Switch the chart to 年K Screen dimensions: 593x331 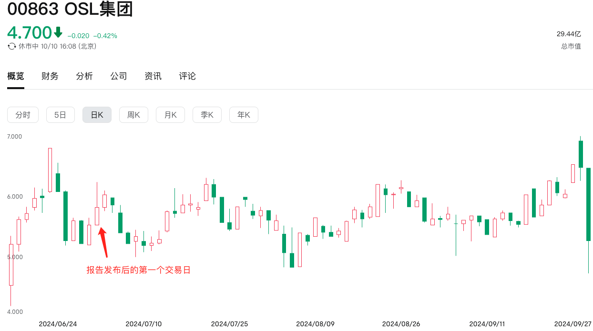pos(244,115)
